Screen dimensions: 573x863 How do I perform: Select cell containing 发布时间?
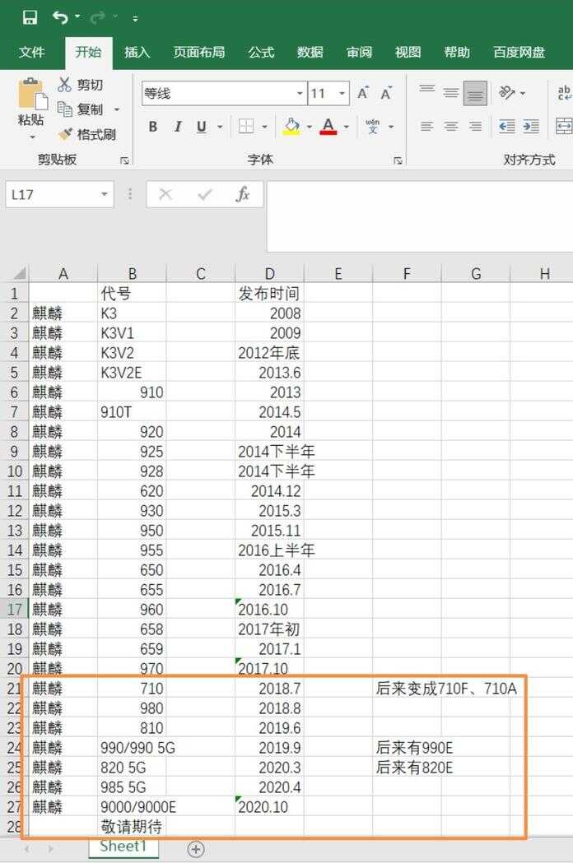point(269,294)
